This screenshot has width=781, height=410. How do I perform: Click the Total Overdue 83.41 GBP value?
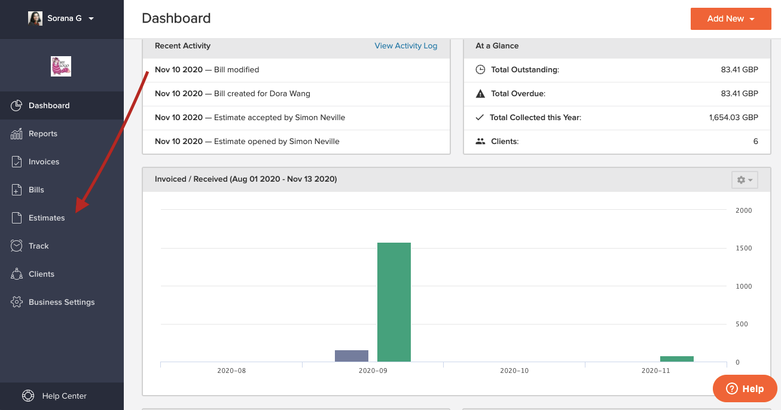click(739, 94)
